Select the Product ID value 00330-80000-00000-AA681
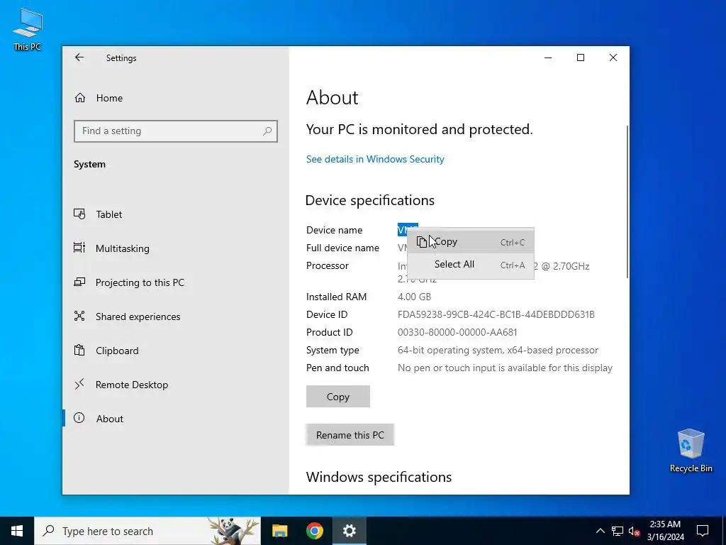 pos(457,332)
